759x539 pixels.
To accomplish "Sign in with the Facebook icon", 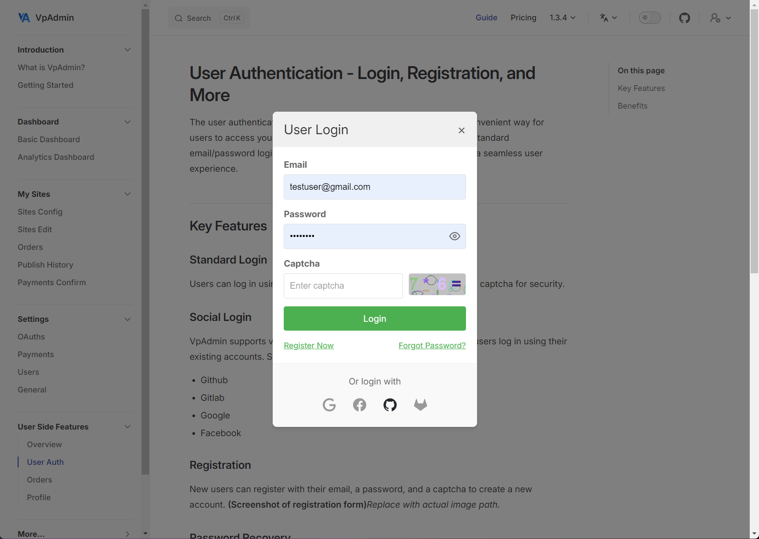I will [x=360, y=405].
